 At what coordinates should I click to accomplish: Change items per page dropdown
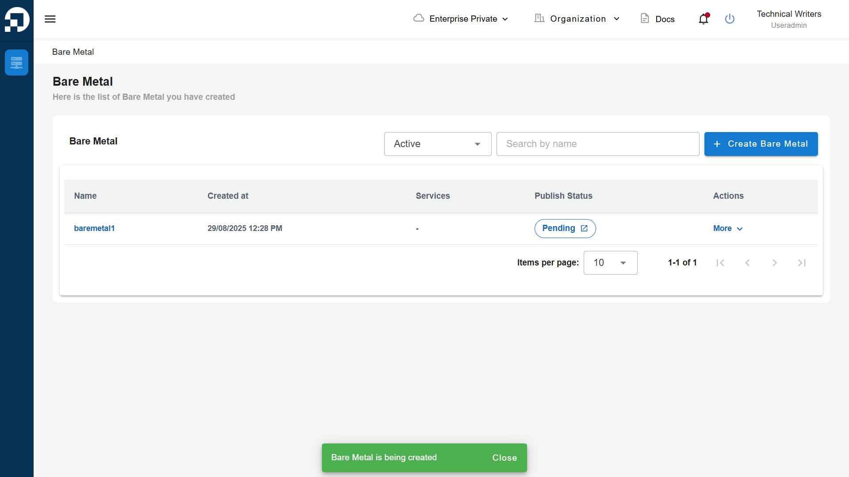[610, 263]
